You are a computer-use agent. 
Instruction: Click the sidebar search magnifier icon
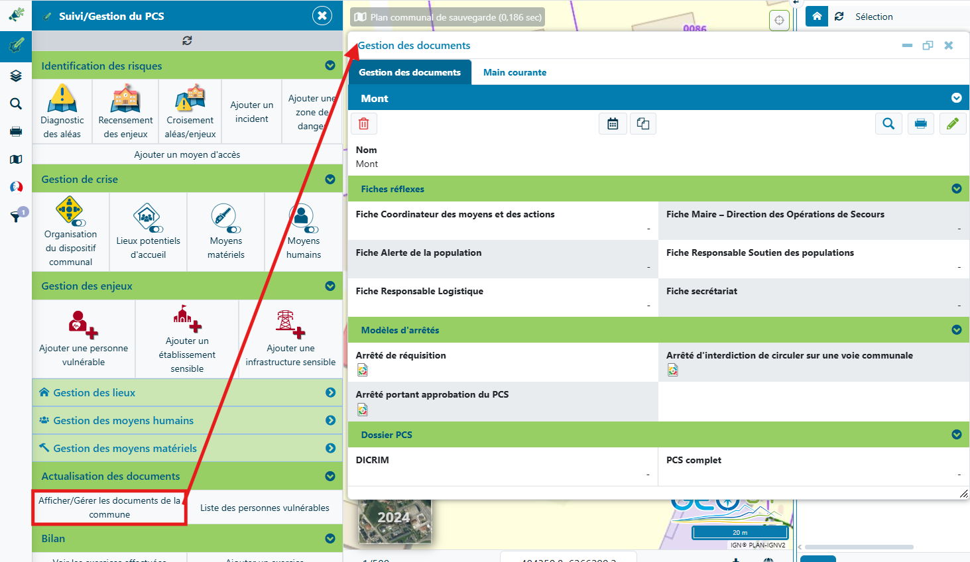[16, 104]
